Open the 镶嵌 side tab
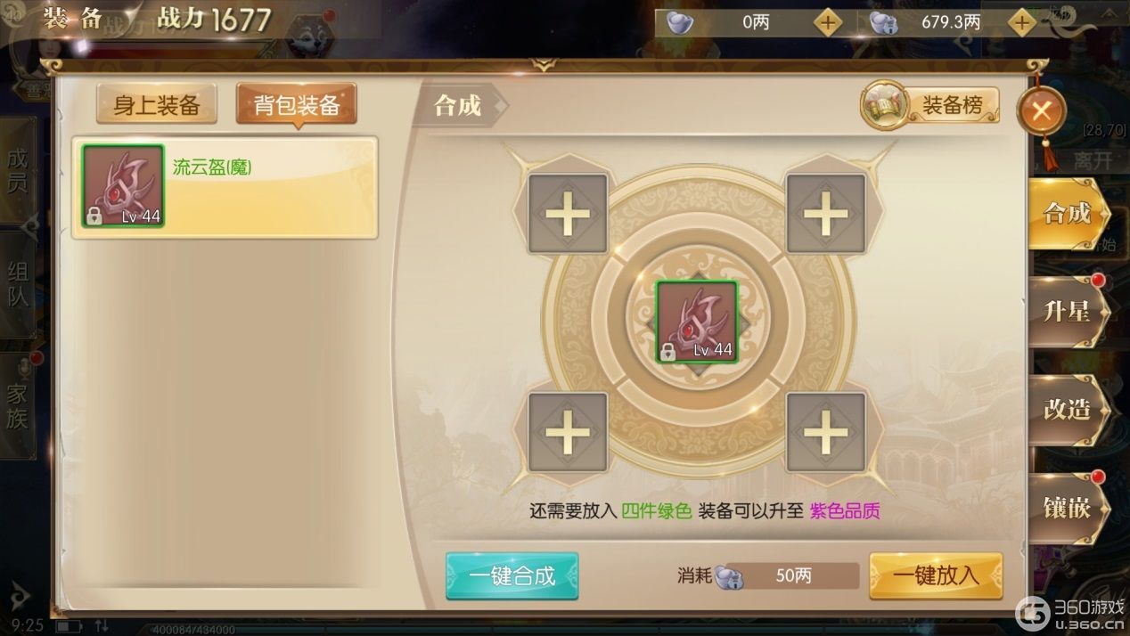Viewport: 1130px width, 636px height. tap(1067, 508)
